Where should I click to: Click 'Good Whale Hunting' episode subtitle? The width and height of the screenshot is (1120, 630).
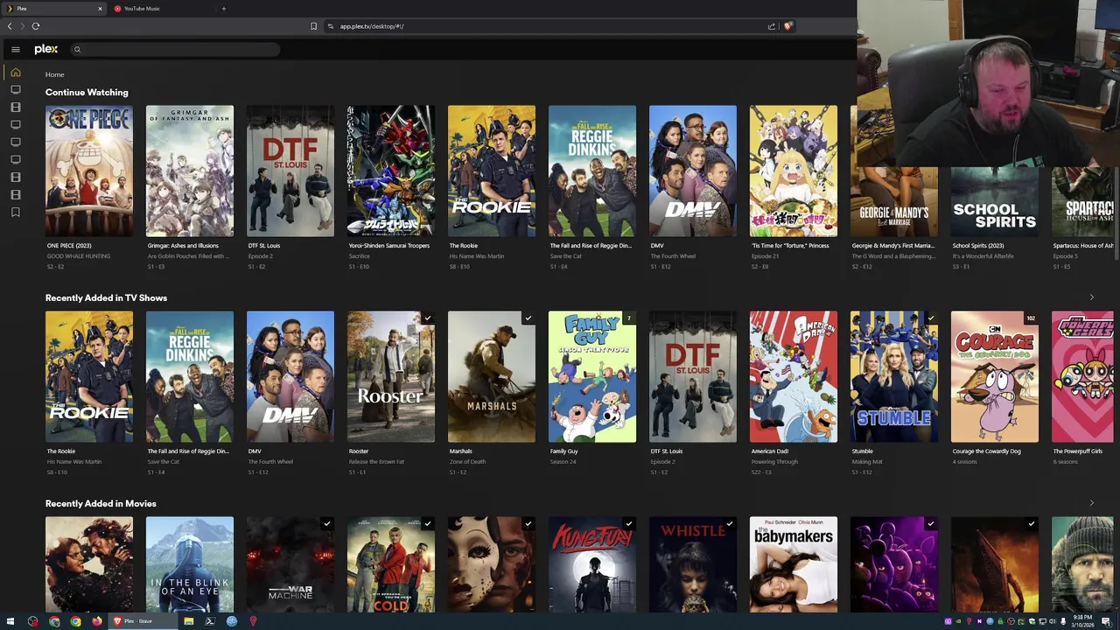tap(79, 256)
